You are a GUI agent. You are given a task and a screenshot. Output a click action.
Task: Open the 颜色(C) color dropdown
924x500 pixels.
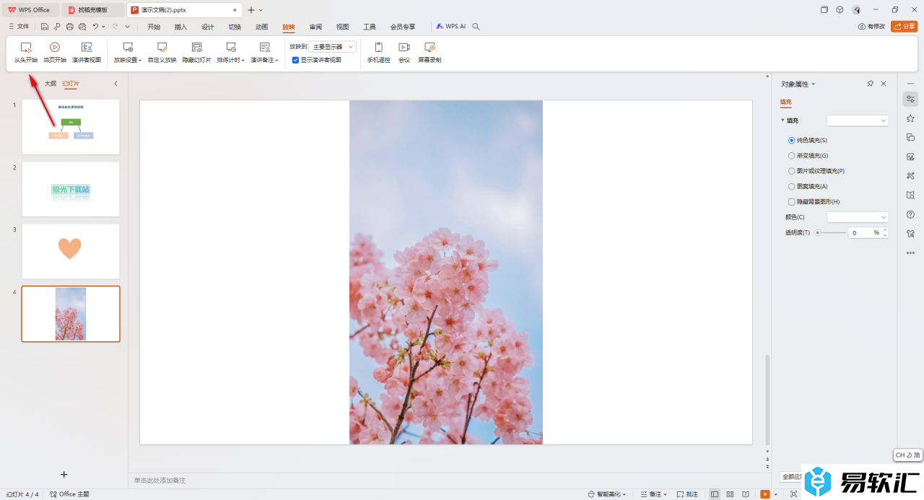(858, 217)
